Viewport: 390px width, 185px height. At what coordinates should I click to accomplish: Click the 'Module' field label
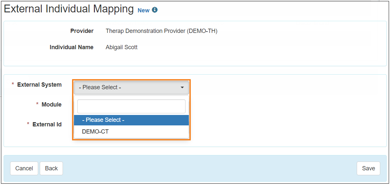pyautogui.click(x=52, y=105)
